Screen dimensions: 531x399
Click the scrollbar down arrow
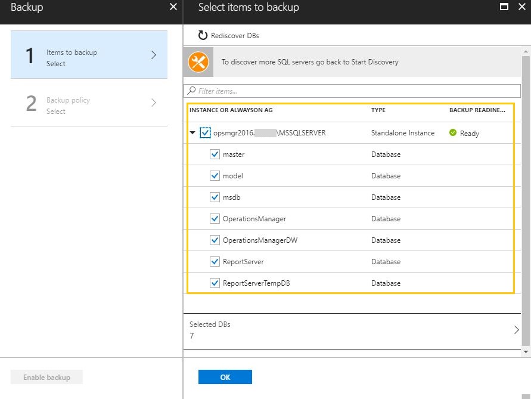pos(526,352)
